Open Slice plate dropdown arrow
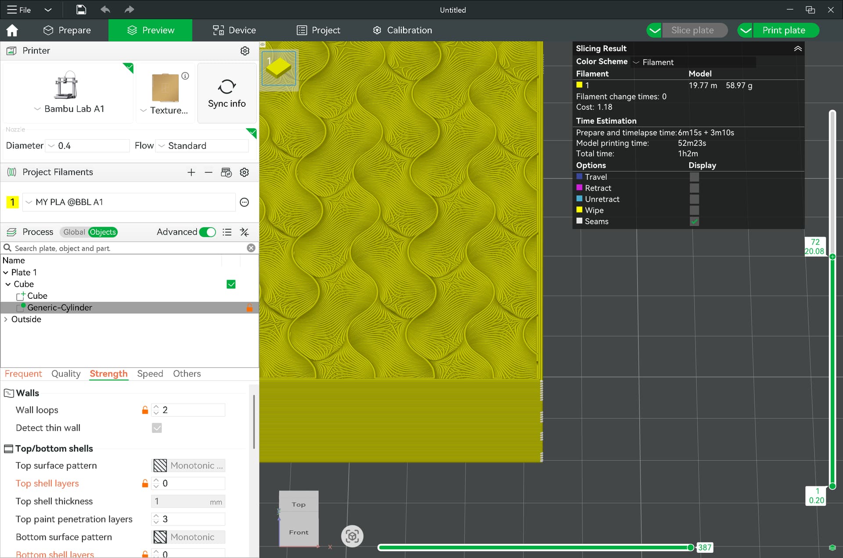 [654, 30]
